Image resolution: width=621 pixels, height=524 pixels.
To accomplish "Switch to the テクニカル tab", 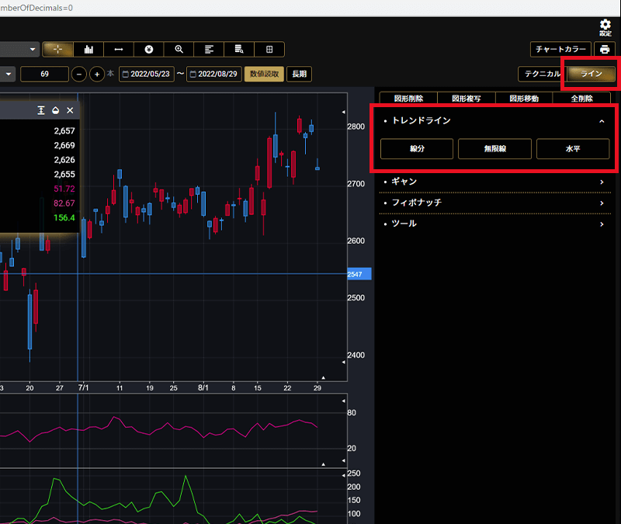I will 543,74.
